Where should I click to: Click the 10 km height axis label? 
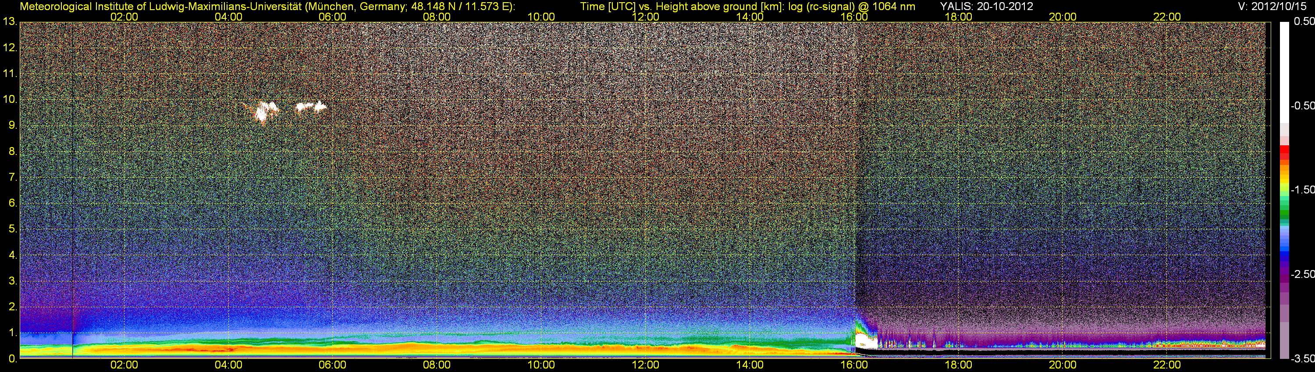[9, 99]
